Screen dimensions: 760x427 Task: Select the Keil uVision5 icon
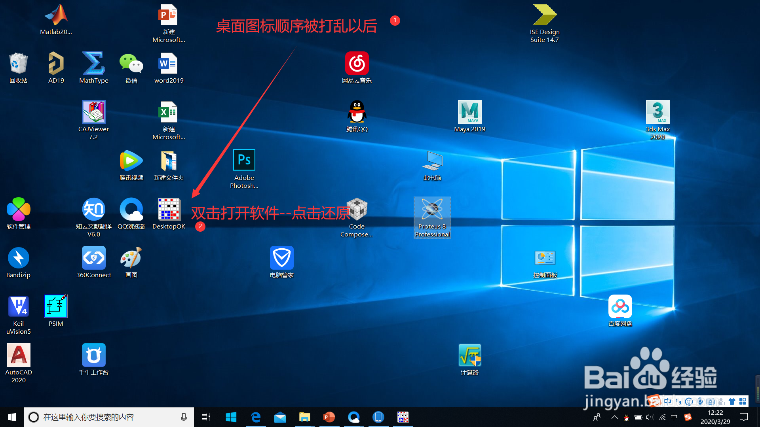19,307
